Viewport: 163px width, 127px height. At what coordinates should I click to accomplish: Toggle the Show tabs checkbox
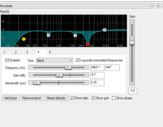pyautogui.click(x=72, y=98)
